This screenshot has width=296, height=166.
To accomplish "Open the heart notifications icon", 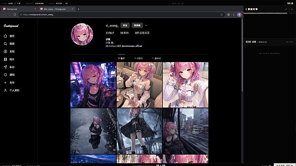I will [x=5, y=75].
